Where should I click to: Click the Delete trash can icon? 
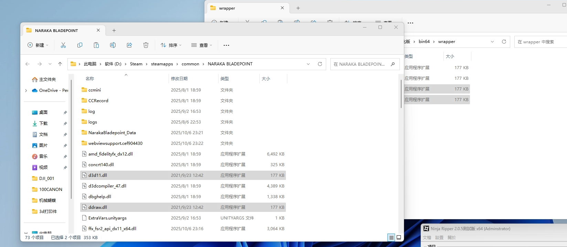pyautogui.click(x=146, y=45)
